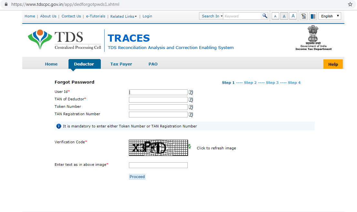The width and height of the screenshot is (357, 212).
Task: Click the Forgot Password heading
Action: [74, 82]
